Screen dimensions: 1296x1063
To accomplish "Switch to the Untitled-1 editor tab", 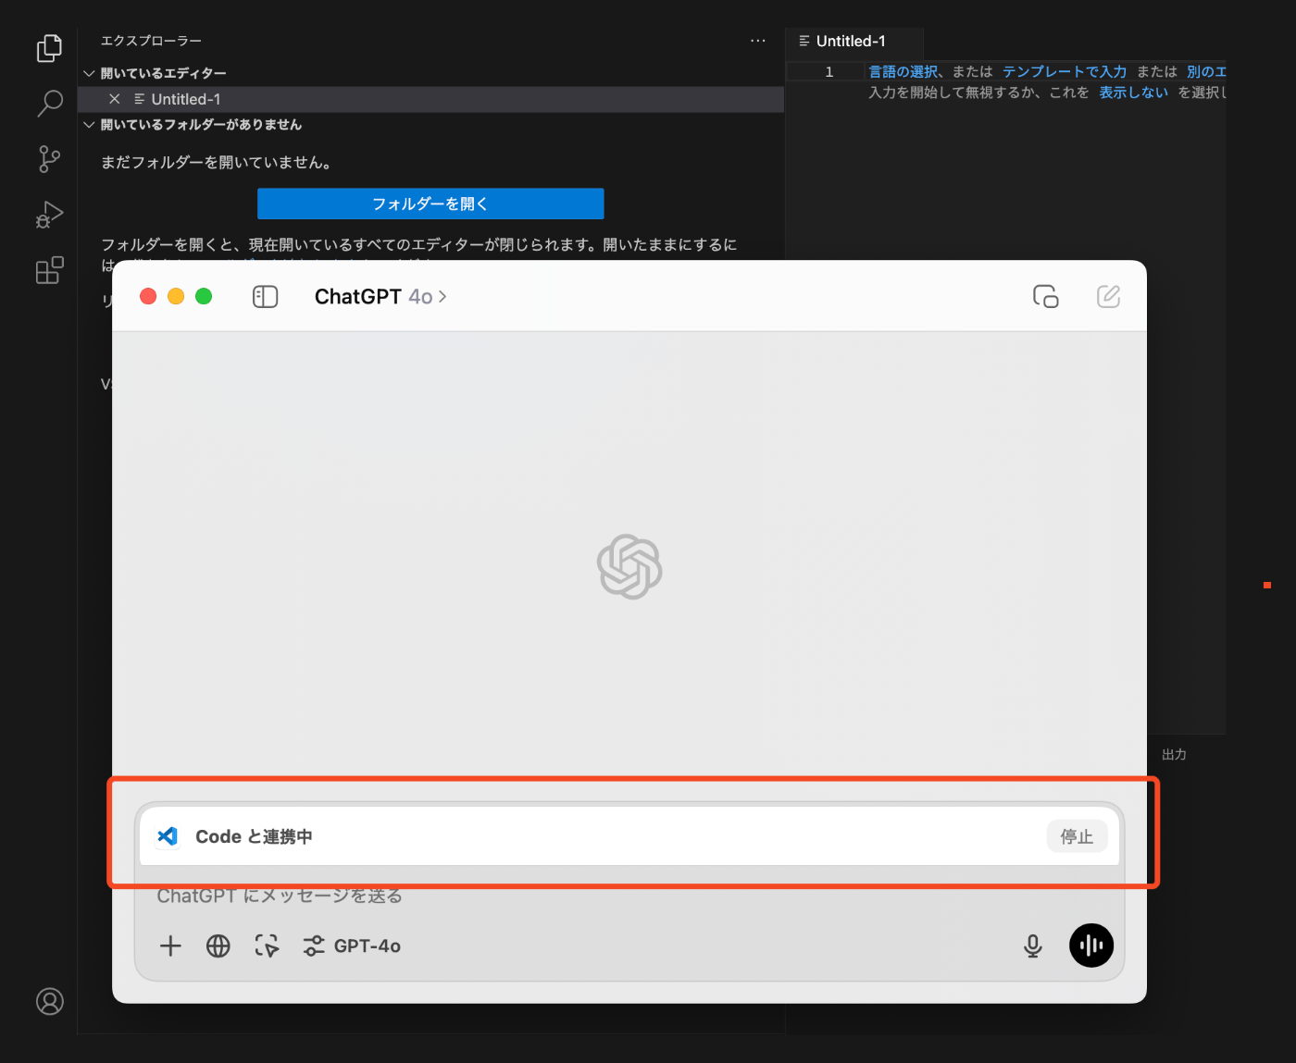I will (x=854, y=42).
